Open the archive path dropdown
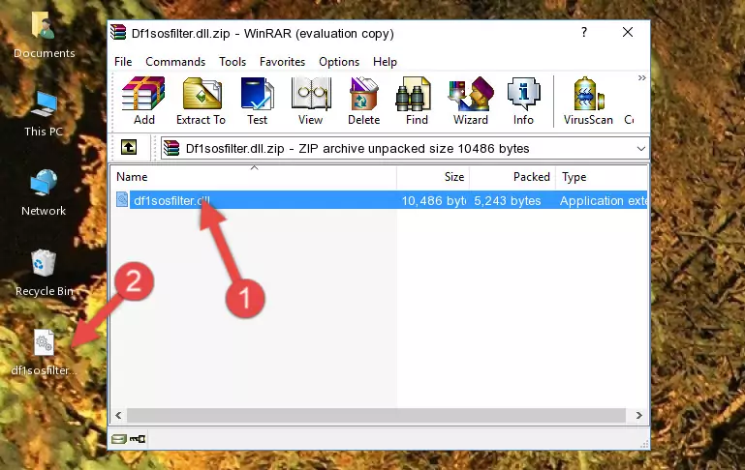This screenshot has height=470, width=745. pyautogui.click(x=641, y=148)
